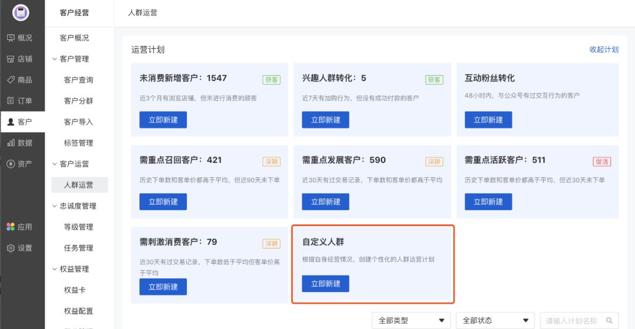This screenshot has width=635, height=329.
Task: Click the 概况 overview icon in sidebar
Action: point(11,38)
